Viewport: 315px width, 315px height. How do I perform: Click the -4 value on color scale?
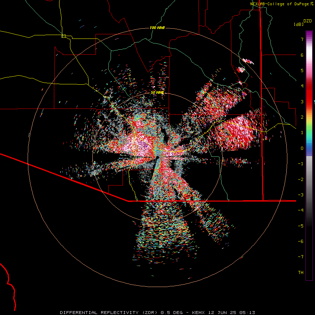pyautogui.click(x=301, y=210)
